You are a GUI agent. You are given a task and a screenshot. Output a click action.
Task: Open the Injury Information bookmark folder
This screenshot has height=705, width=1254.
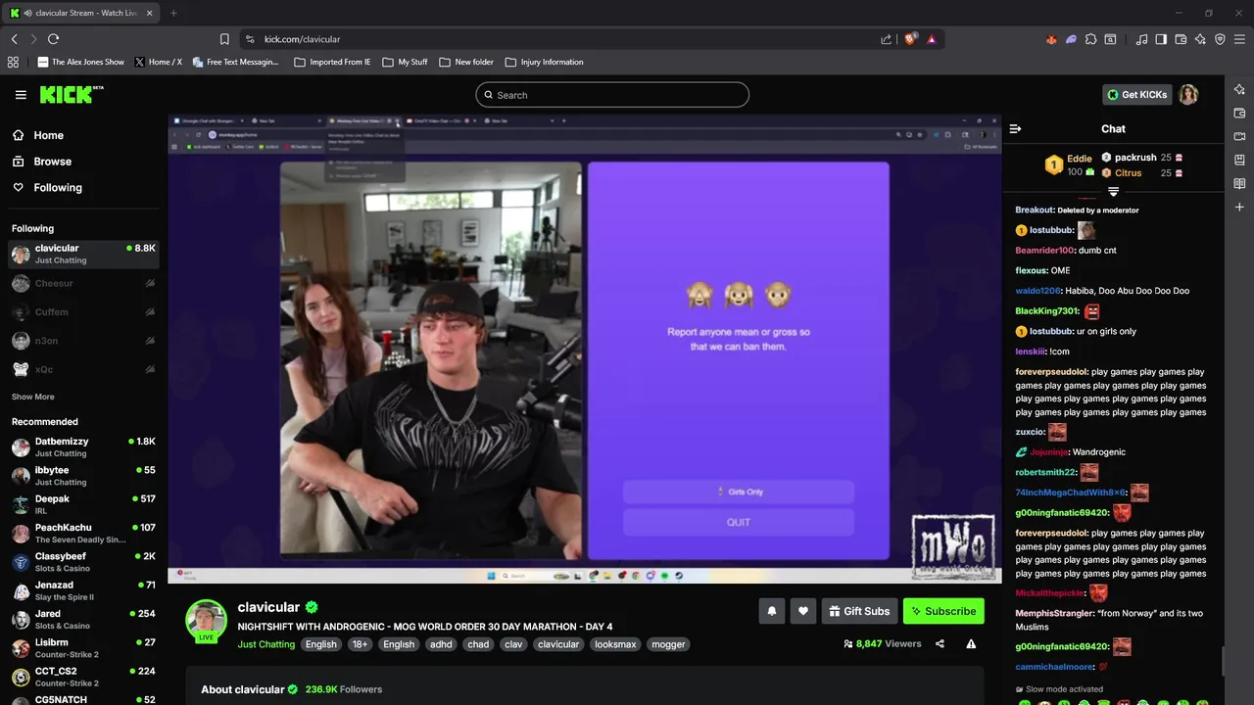544,62
